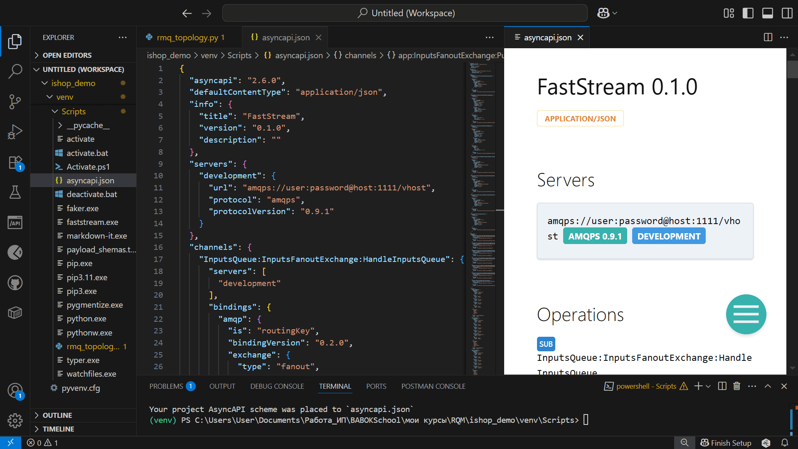
Task: Open Customize Layout control
Action: click(x=729, y=13)
